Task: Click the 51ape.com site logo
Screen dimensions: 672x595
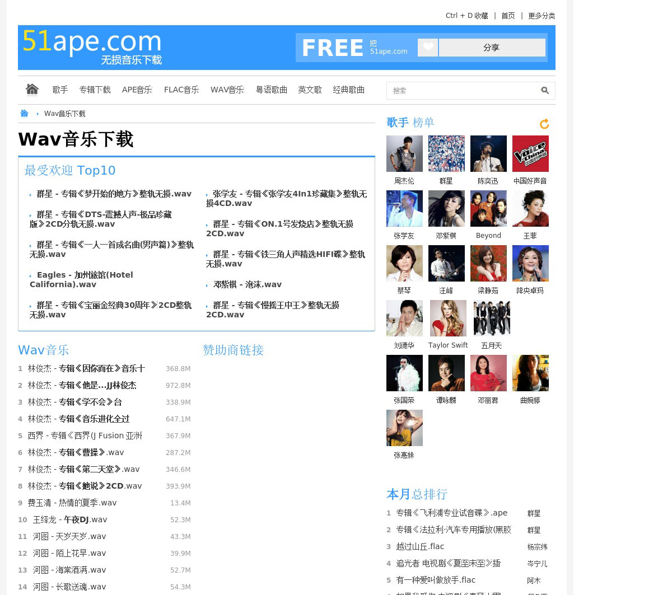Action: click(92, 47)
